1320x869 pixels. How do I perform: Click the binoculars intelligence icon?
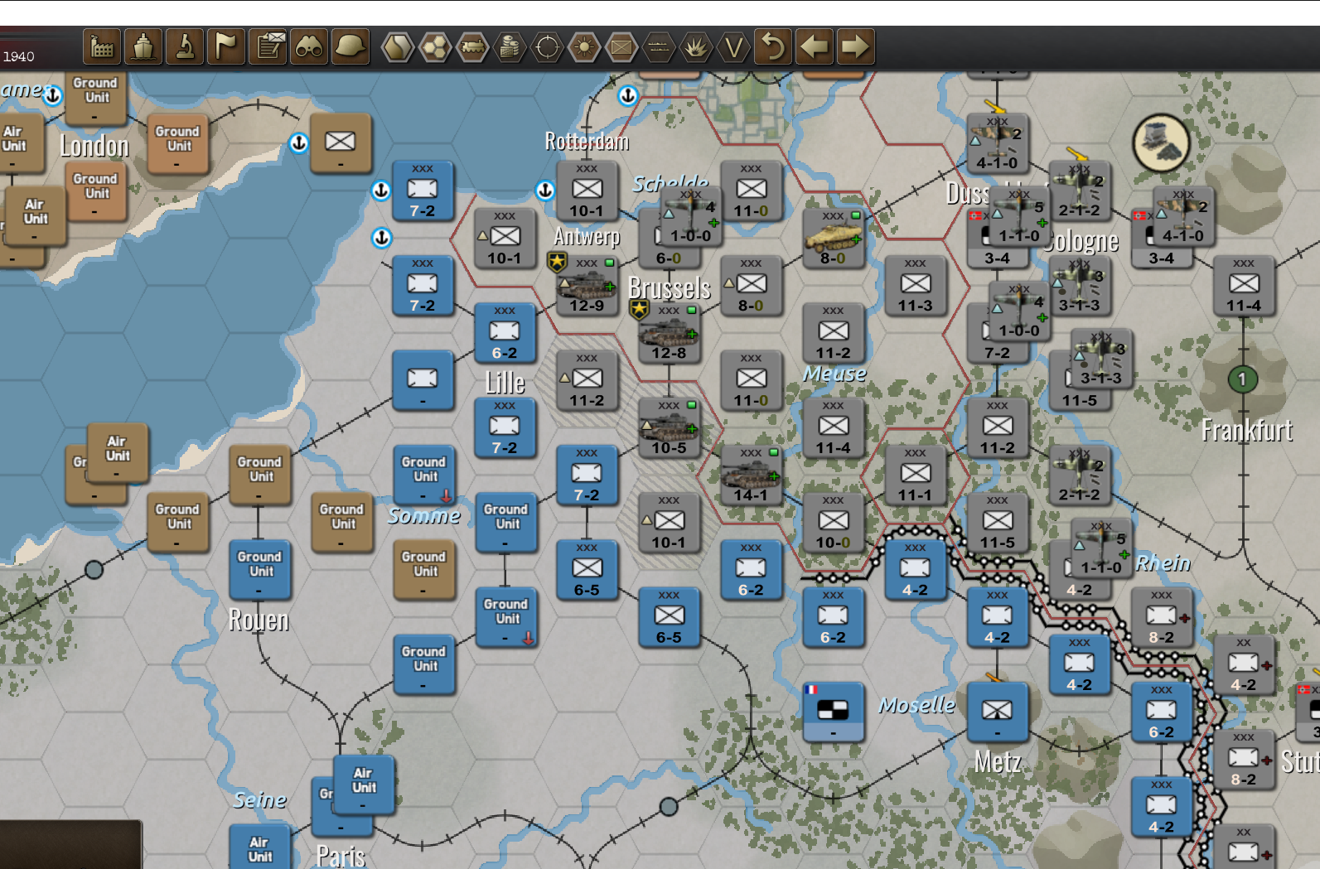pos(309,46)
